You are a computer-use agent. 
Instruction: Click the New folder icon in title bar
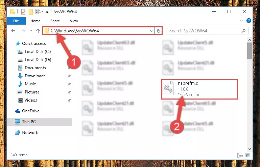pyautogui.click(x=31, y=12)
